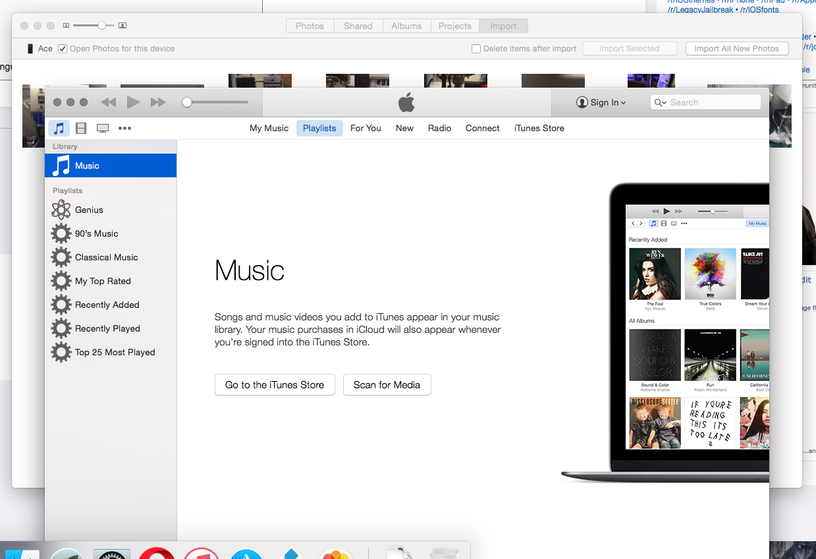
Task: Click Go to the iTunes Store button
Action: tap(275, 385)
